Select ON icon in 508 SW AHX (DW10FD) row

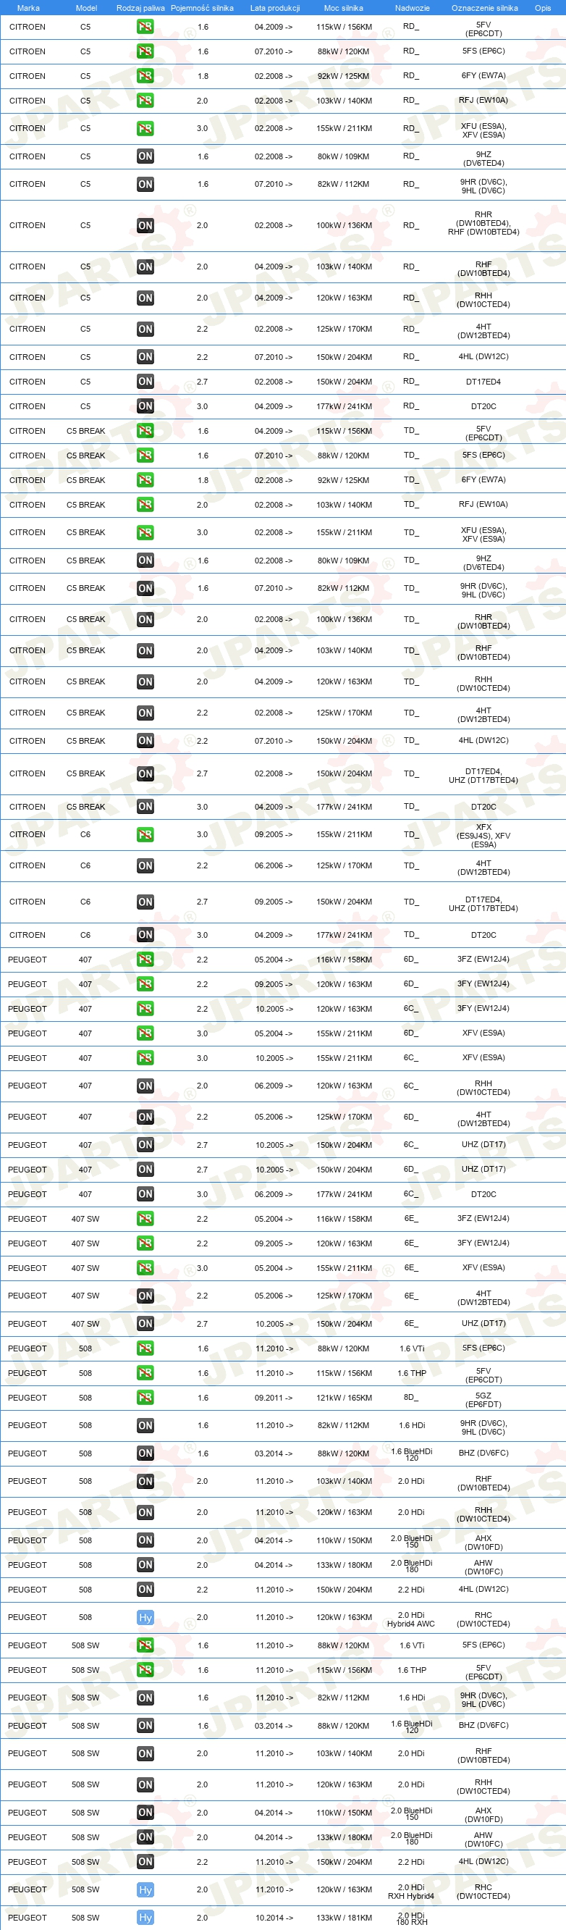coord(145,1813)
